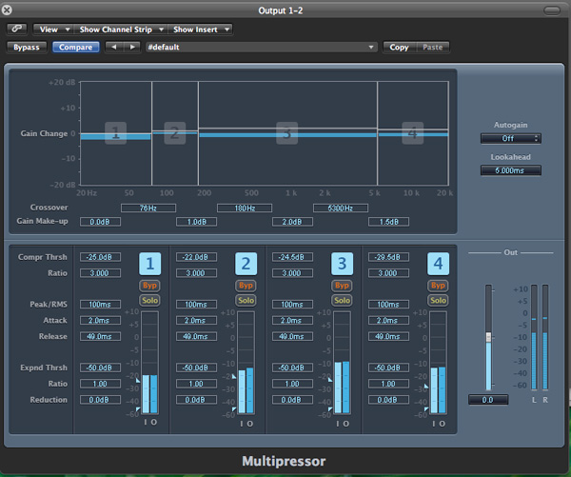The height and width of the screenshot is (477, 571).
Task: Click the -29.5dB compressor threshold field
Action: [388, 257]
